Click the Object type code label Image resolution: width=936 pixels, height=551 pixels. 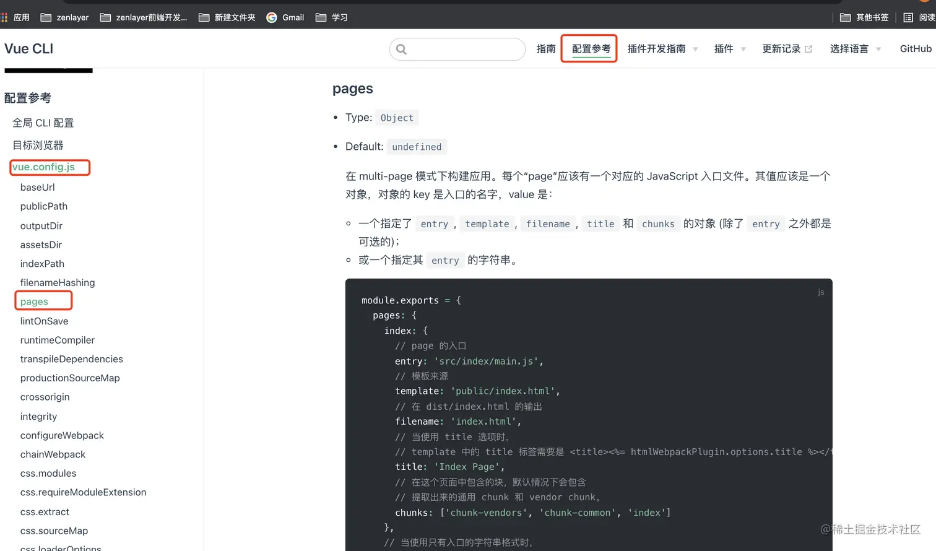pyautogui.click(x=397, y=118)
